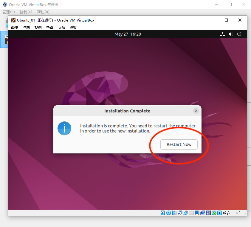Click the VM window resize grip corner
Image resolution: width=251 pixels, height=227 pixels.
[x=245, y=214]
